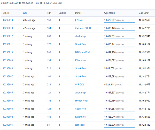Open Ethermine miner for block 10295602
Image resolution: width=155 pixels, height=130 pixels.
click(80, 117)
